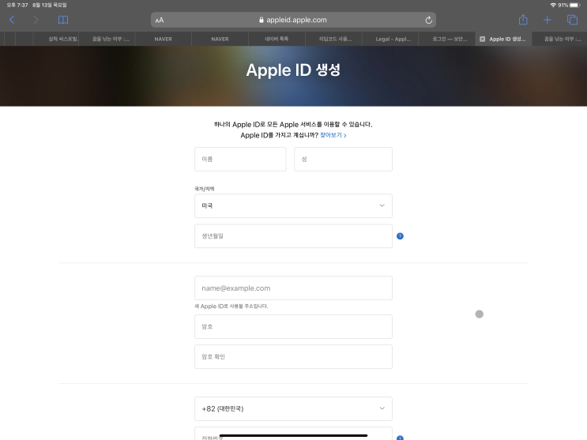This screenshot has width=587, height=440.
Task: Focus the 이름 first name field
Action: point(240,159)
